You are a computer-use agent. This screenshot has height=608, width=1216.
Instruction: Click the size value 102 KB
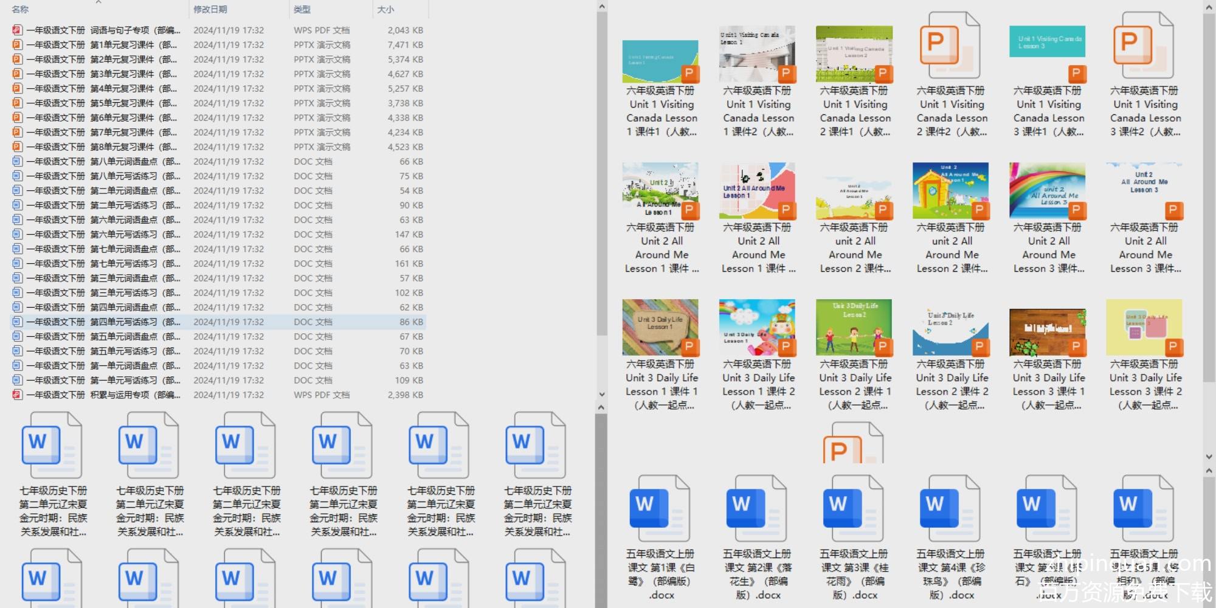pos(409,292)
